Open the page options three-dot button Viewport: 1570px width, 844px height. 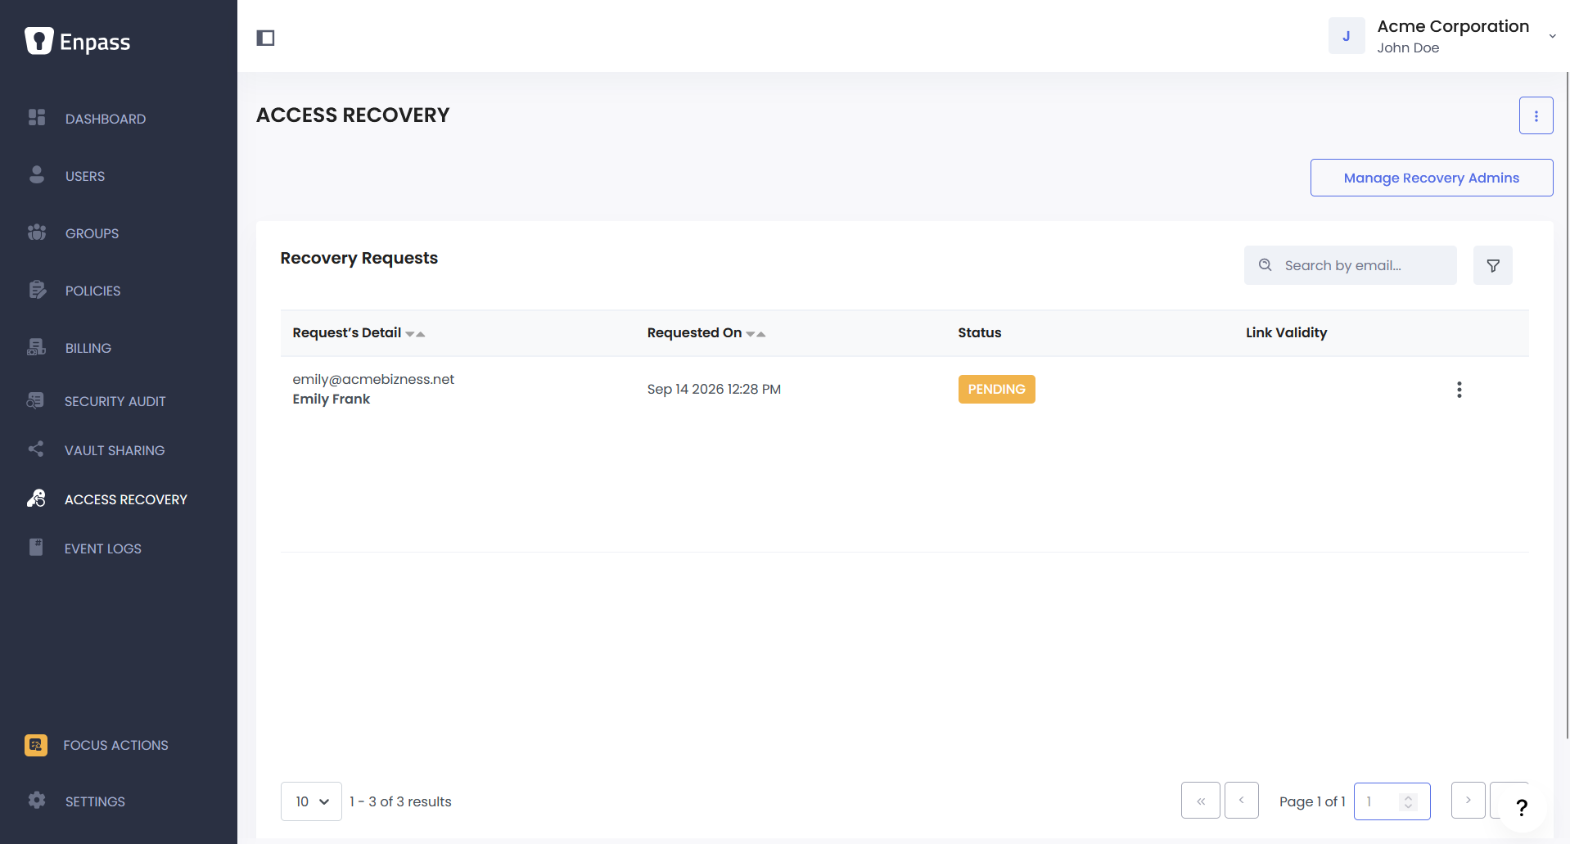point(1536,115)
